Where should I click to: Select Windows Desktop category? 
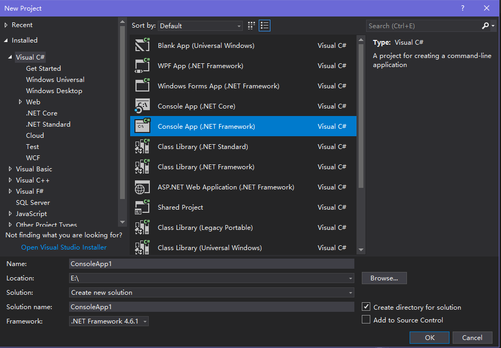[54, 91]
